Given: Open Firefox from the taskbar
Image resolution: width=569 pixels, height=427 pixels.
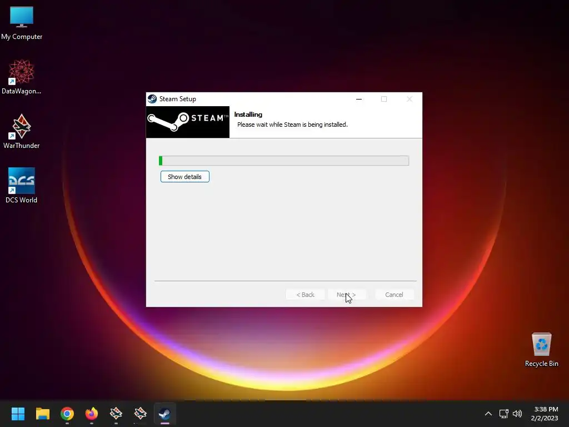Looking at the screenshot, I should coord(92,414).
